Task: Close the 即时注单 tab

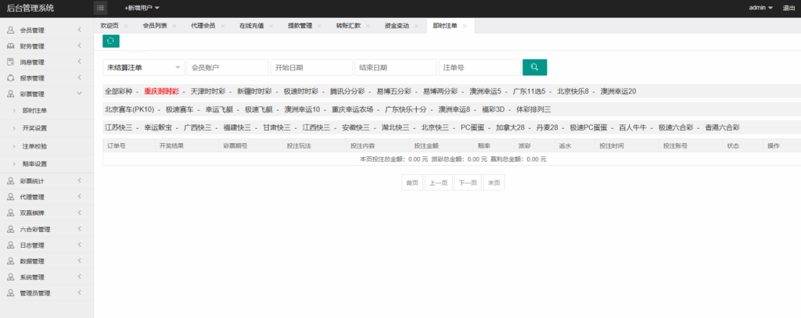Action: tap(465, 26)
